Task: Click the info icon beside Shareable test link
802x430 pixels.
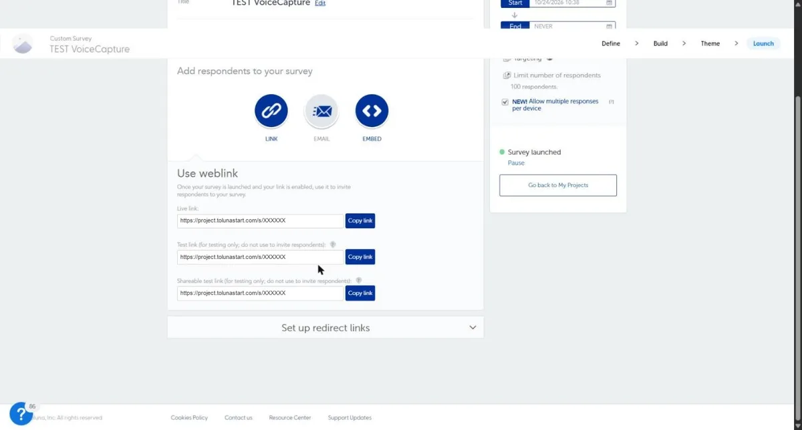Action: [359, 281]
